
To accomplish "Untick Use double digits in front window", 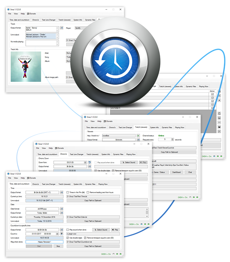I will (68, 238).
